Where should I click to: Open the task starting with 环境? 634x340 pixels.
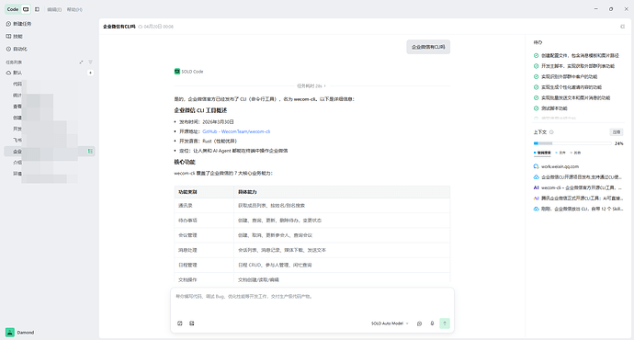[x=50, y=174]
